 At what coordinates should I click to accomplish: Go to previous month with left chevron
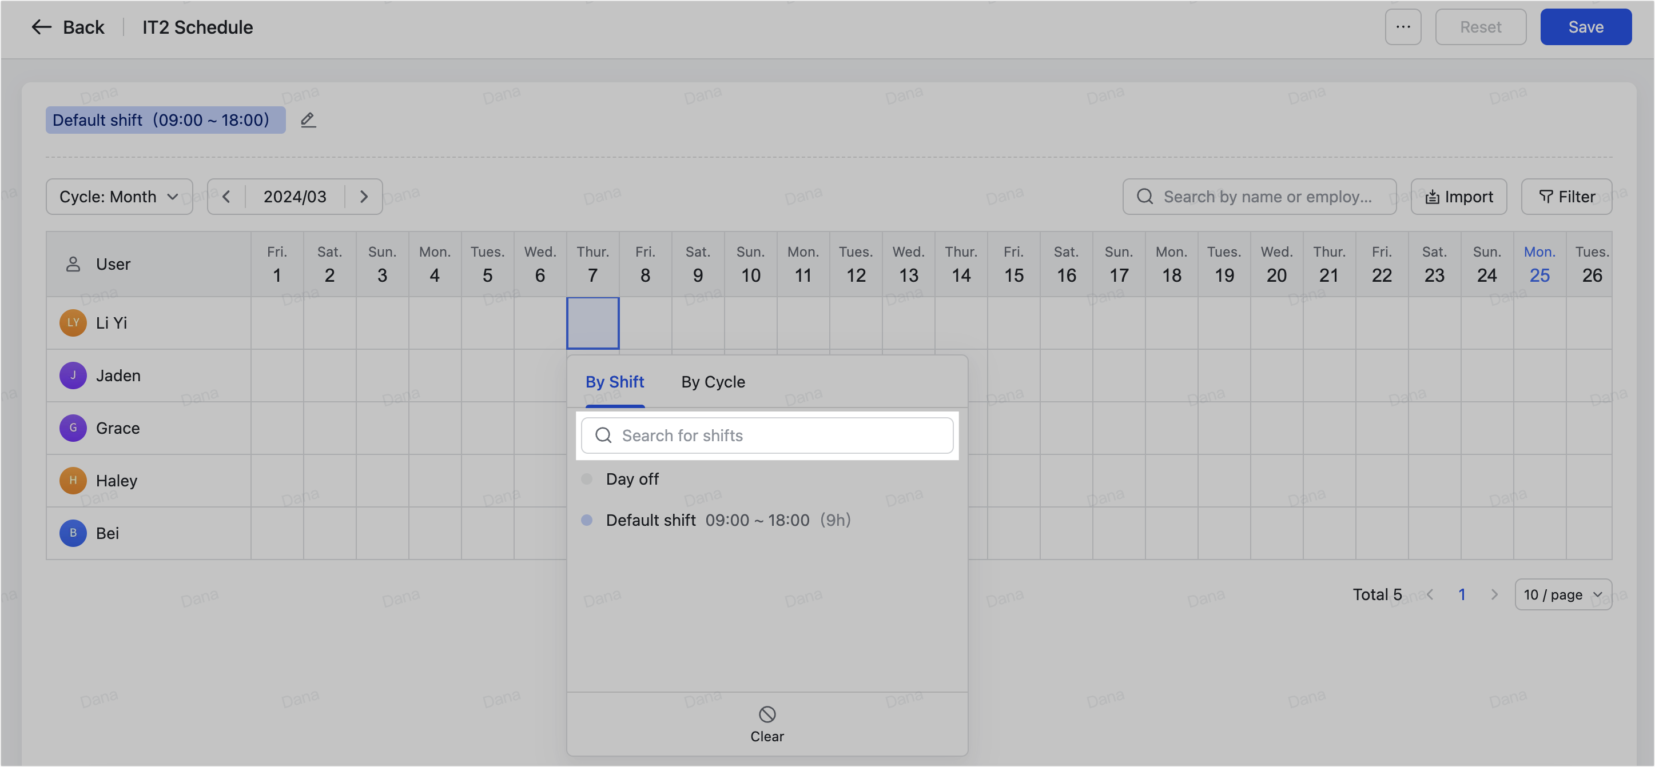pyautogui.click(x=226, y=197)
